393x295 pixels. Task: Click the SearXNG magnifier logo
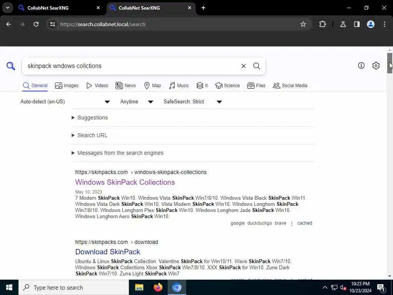11,66
